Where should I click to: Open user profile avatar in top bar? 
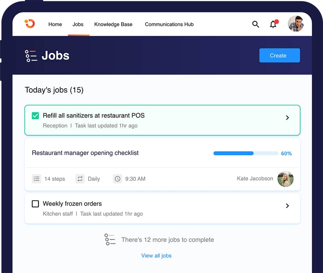click(296, 24)
